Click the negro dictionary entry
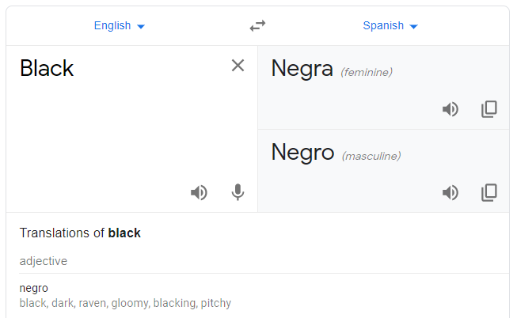The image size is (517, 318). tap(33, 289)
